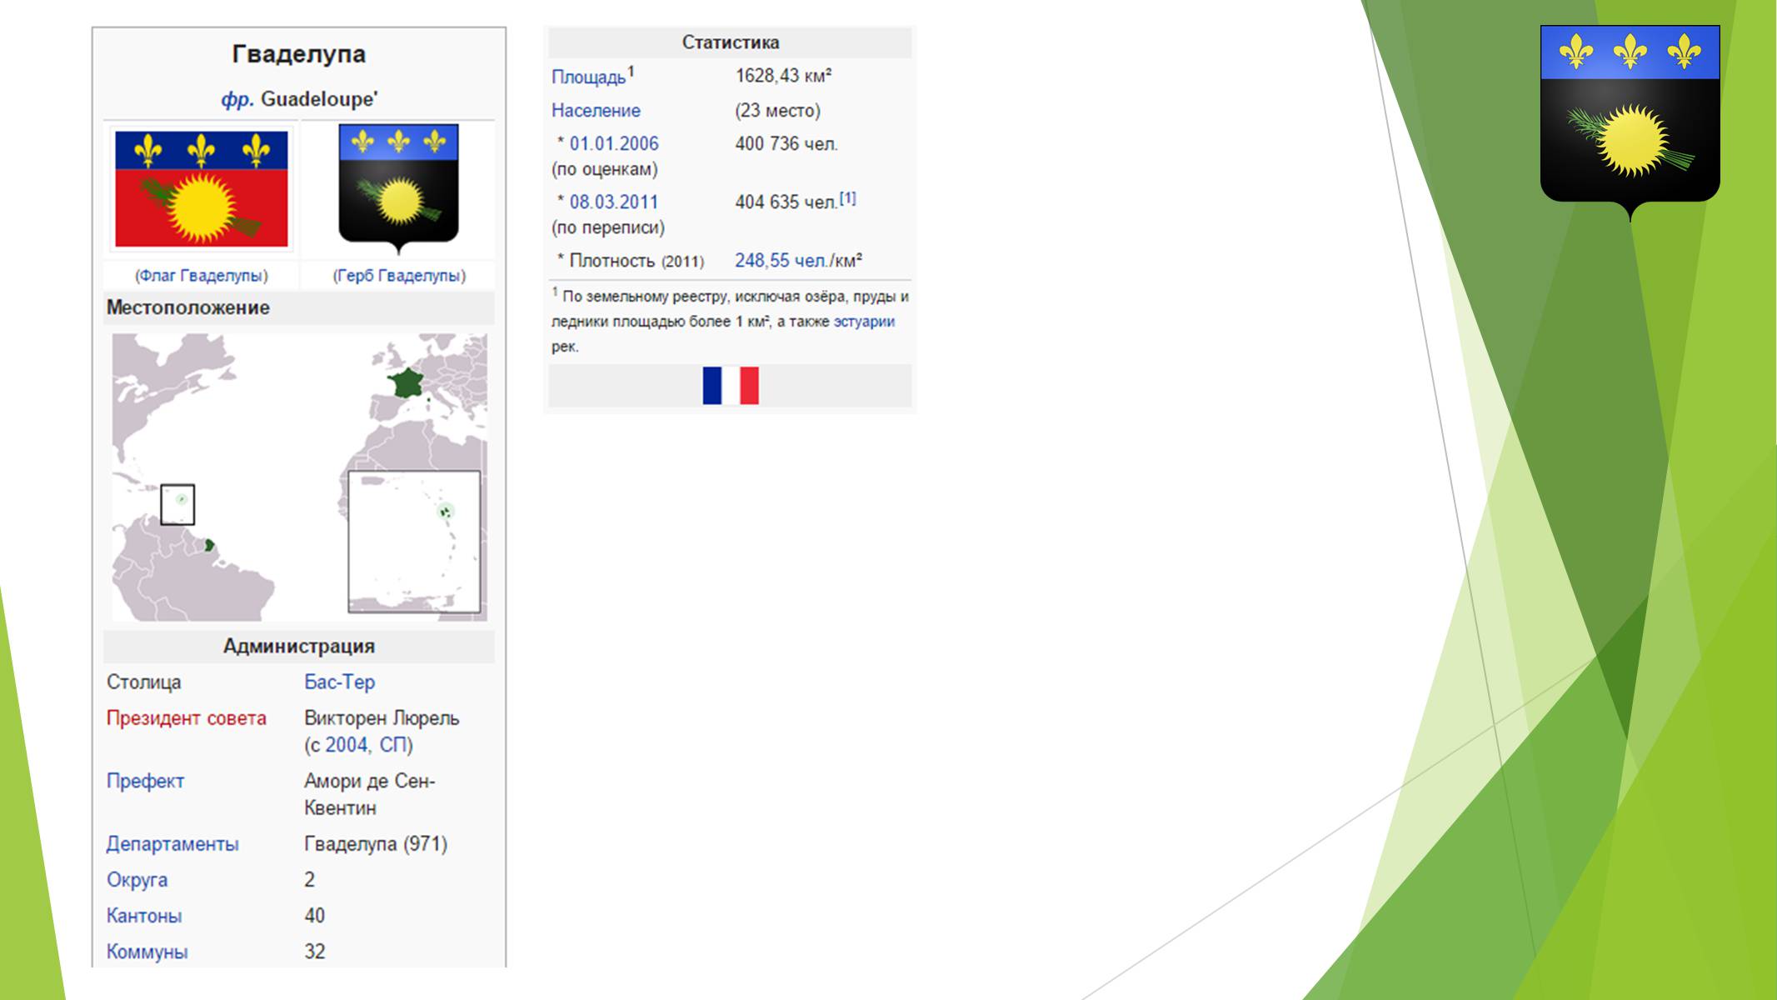Image resolution: width=1777 pixels, height=1000 pixels.
Task: Open the 'Коммуны' link
Action: (x=147, y=952)
